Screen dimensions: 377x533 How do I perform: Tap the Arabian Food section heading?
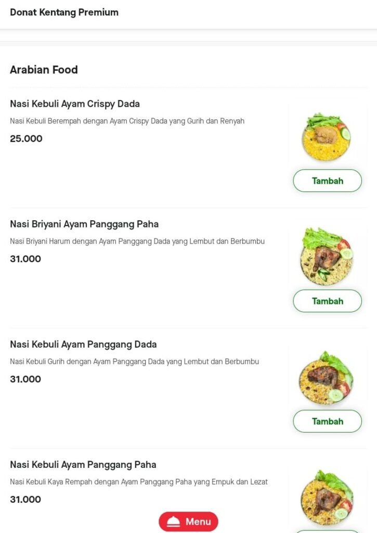pos(44,70)
